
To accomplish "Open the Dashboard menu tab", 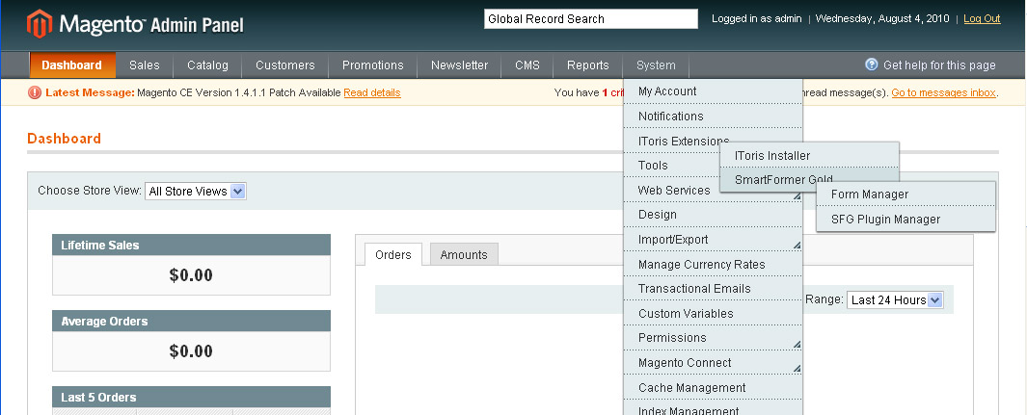I will [72, 65].
